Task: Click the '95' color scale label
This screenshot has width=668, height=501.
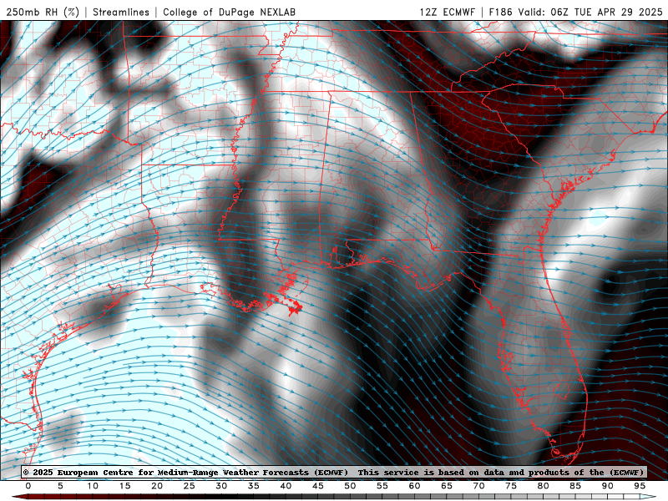Action: pos(640,486)
